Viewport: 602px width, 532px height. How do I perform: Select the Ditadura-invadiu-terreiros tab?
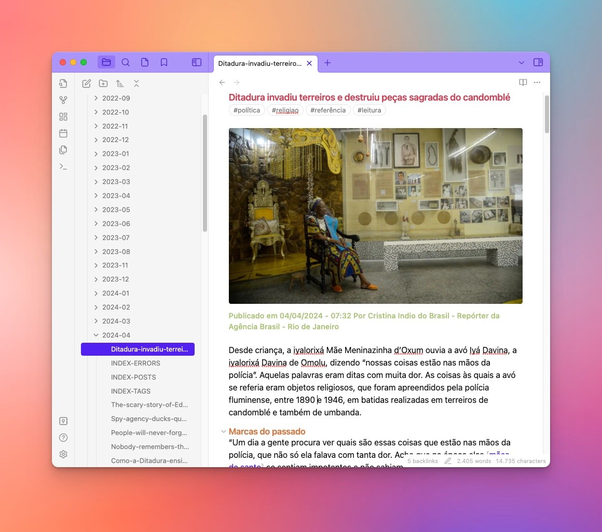click(x=259, y=63)
